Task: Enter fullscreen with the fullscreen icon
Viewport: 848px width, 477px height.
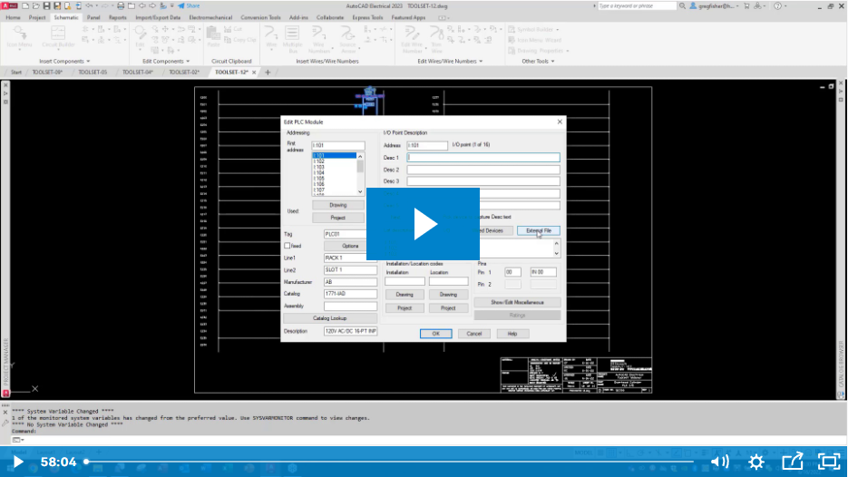Action: (x=828, y=462)
